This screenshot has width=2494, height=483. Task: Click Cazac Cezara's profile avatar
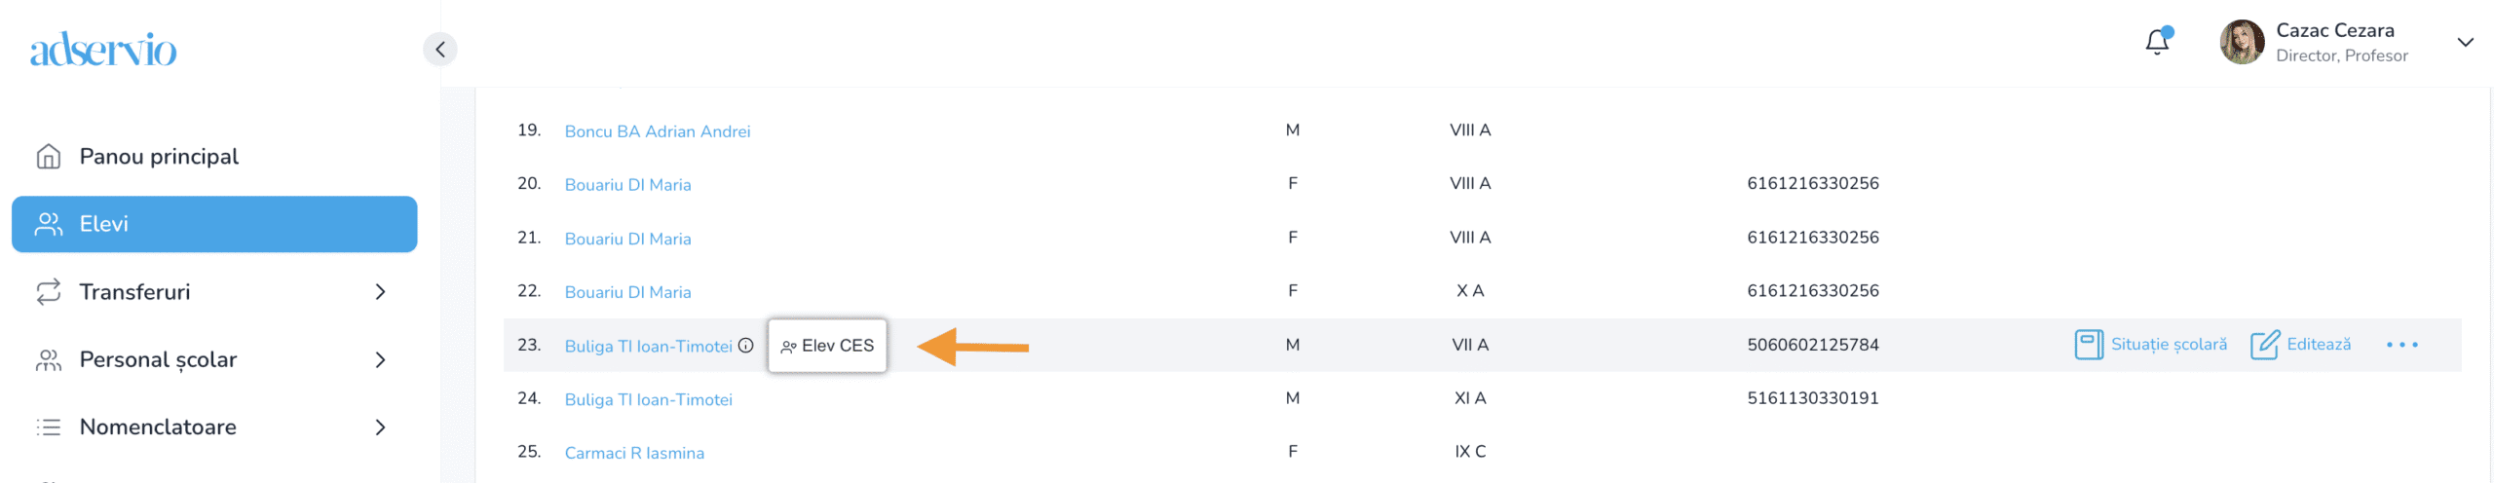point(2241,42)
